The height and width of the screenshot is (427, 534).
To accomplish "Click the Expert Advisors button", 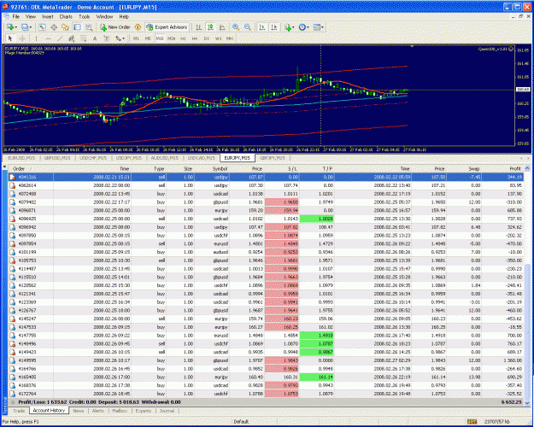I will [x=167, y=27].
